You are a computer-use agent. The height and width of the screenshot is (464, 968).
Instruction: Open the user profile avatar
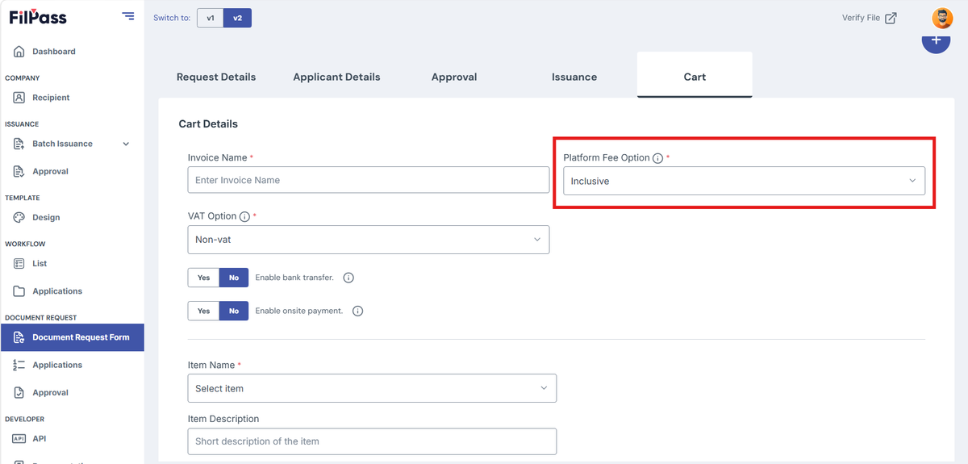coord(942,18)
